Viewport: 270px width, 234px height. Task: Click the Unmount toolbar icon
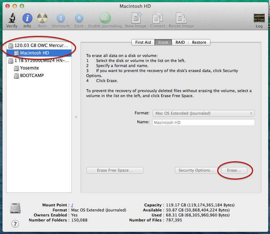point(61,18)
